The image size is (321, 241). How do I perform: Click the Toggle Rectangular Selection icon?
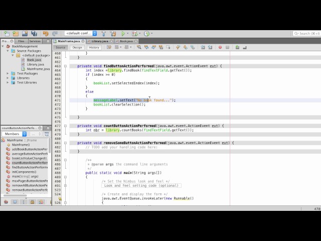[168, 47]
